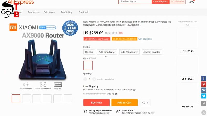Click the Get coupons link

[145, 39]
